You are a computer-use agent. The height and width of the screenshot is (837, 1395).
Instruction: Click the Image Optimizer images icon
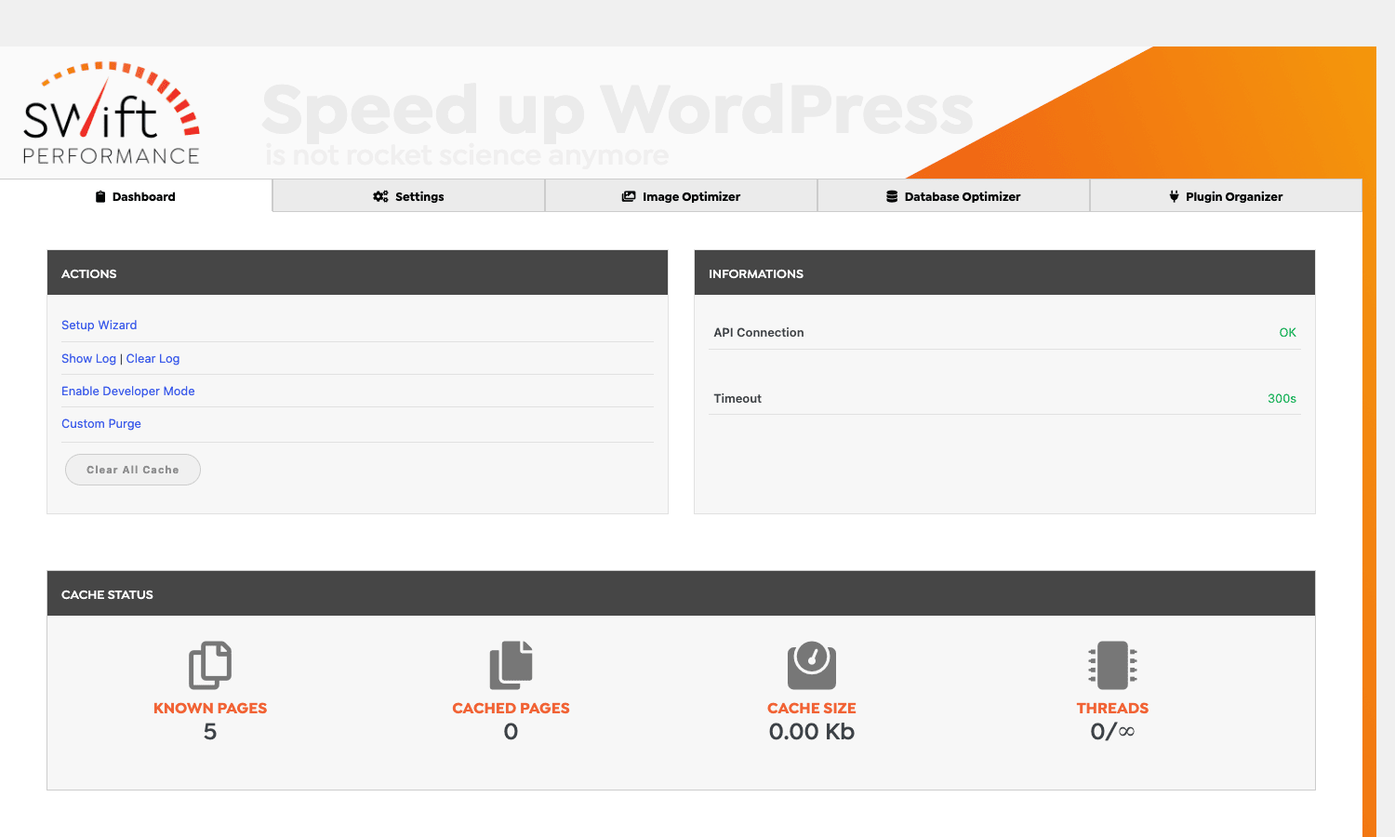coord(629,196)
